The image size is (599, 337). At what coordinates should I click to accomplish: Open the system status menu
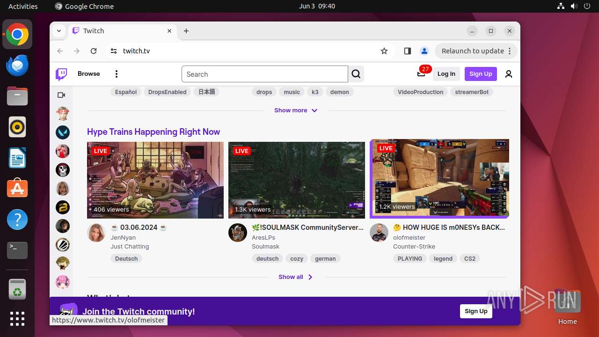coord(574,6)
